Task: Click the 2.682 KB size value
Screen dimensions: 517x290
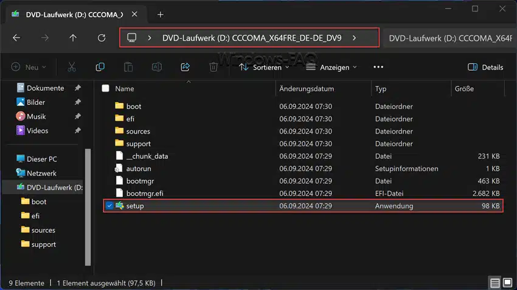Action: click(x=486, y=193)
